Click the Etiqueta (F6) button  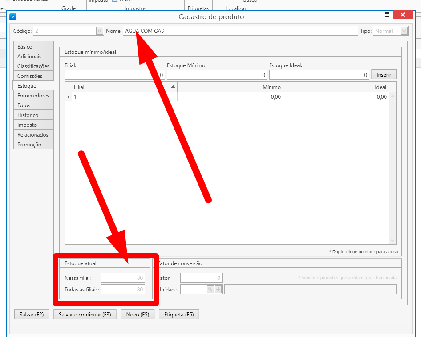(179, 315)
